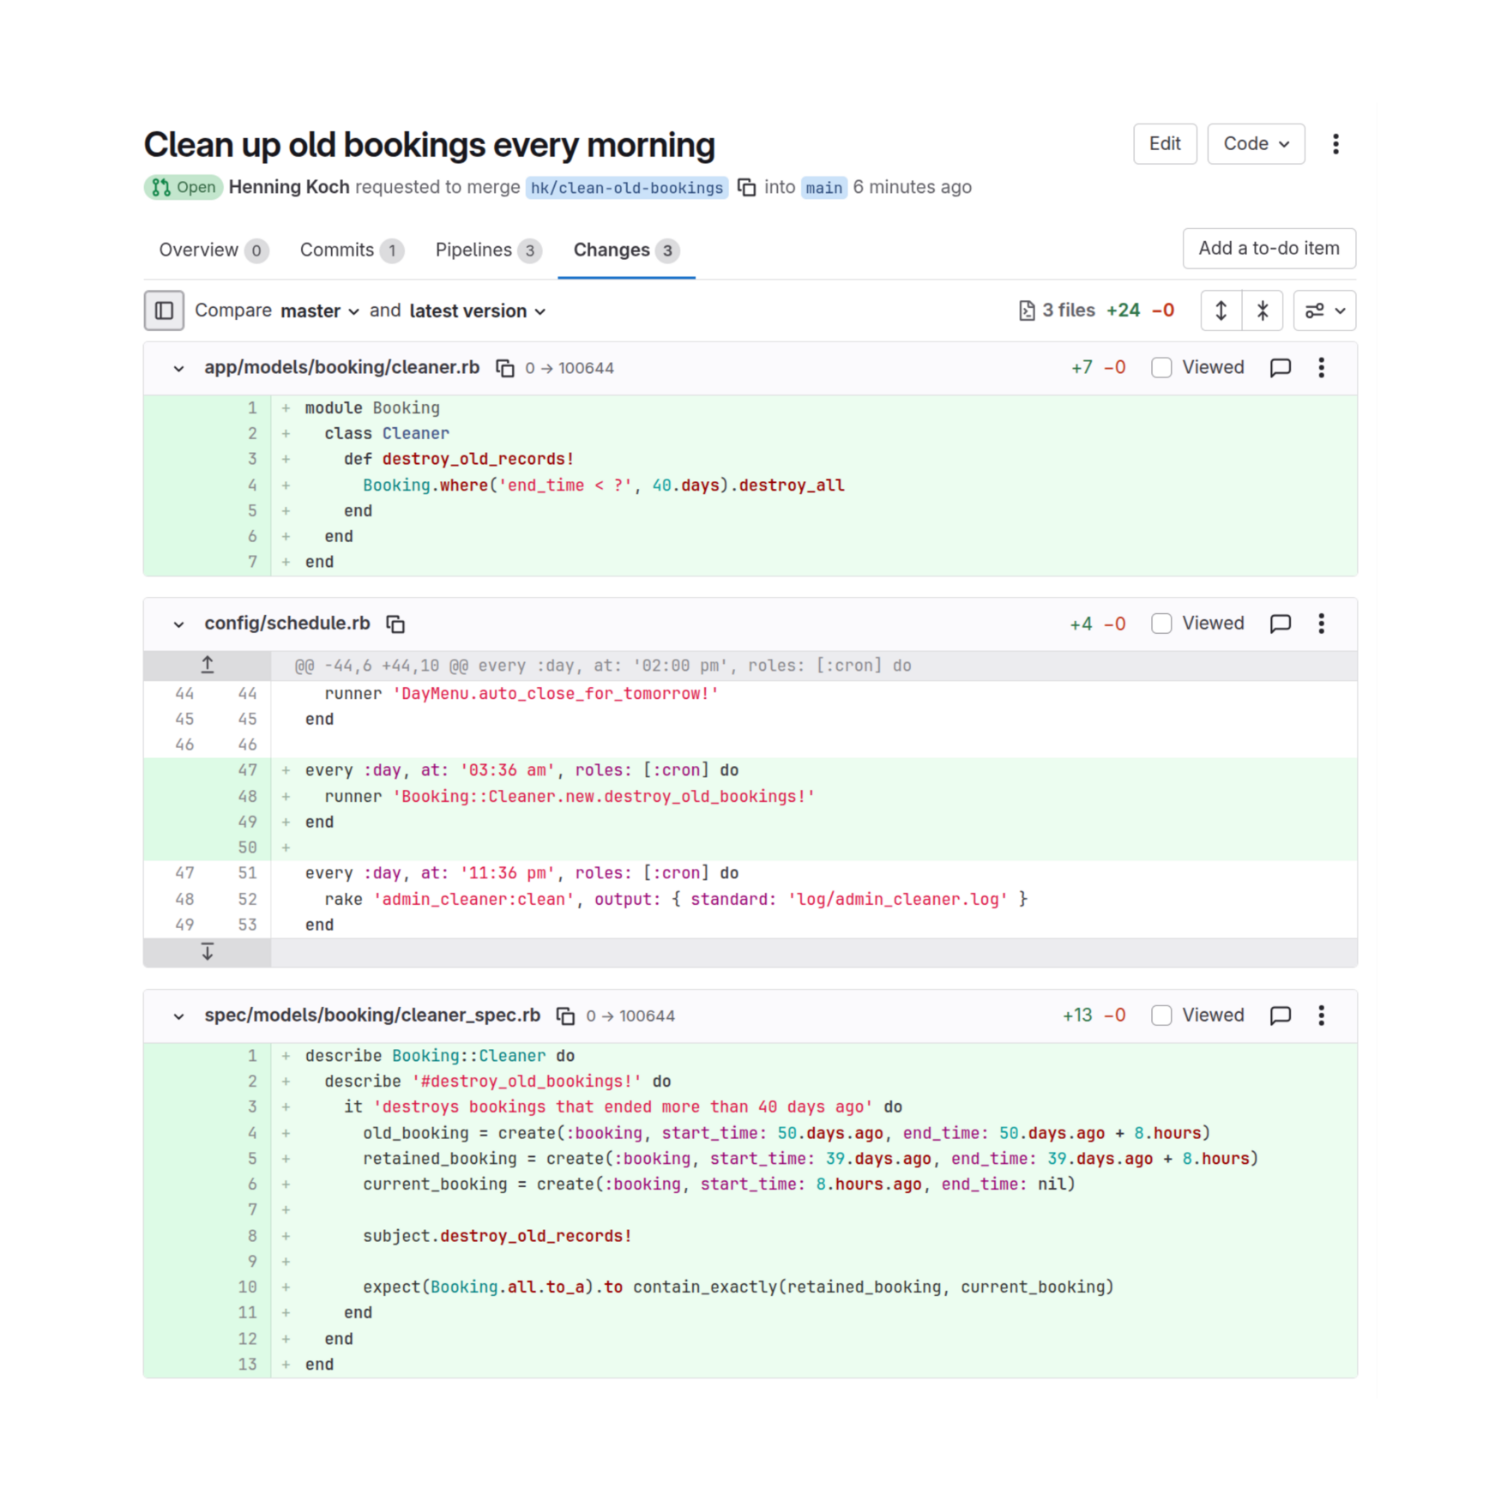This screenshot has height=1501, width=1501.
Task: Comment on the cleaner_spec.rb file
Action: (x=1280, y=1016)
